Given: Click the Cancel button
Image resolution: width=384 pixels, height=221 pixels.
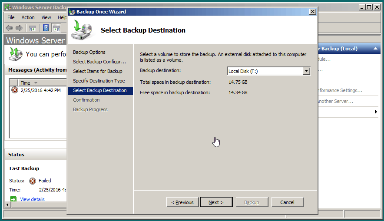Looking at the screenshot, I should pos(288,202).
